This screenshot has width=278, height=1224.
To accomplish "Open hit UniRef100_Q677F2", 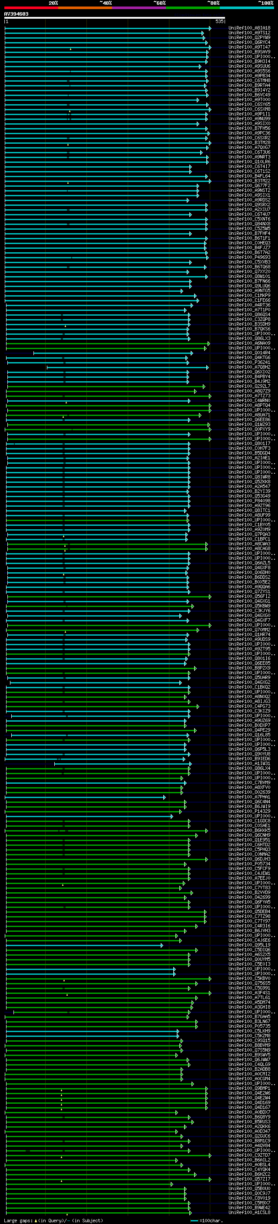I will click(249, 185).
